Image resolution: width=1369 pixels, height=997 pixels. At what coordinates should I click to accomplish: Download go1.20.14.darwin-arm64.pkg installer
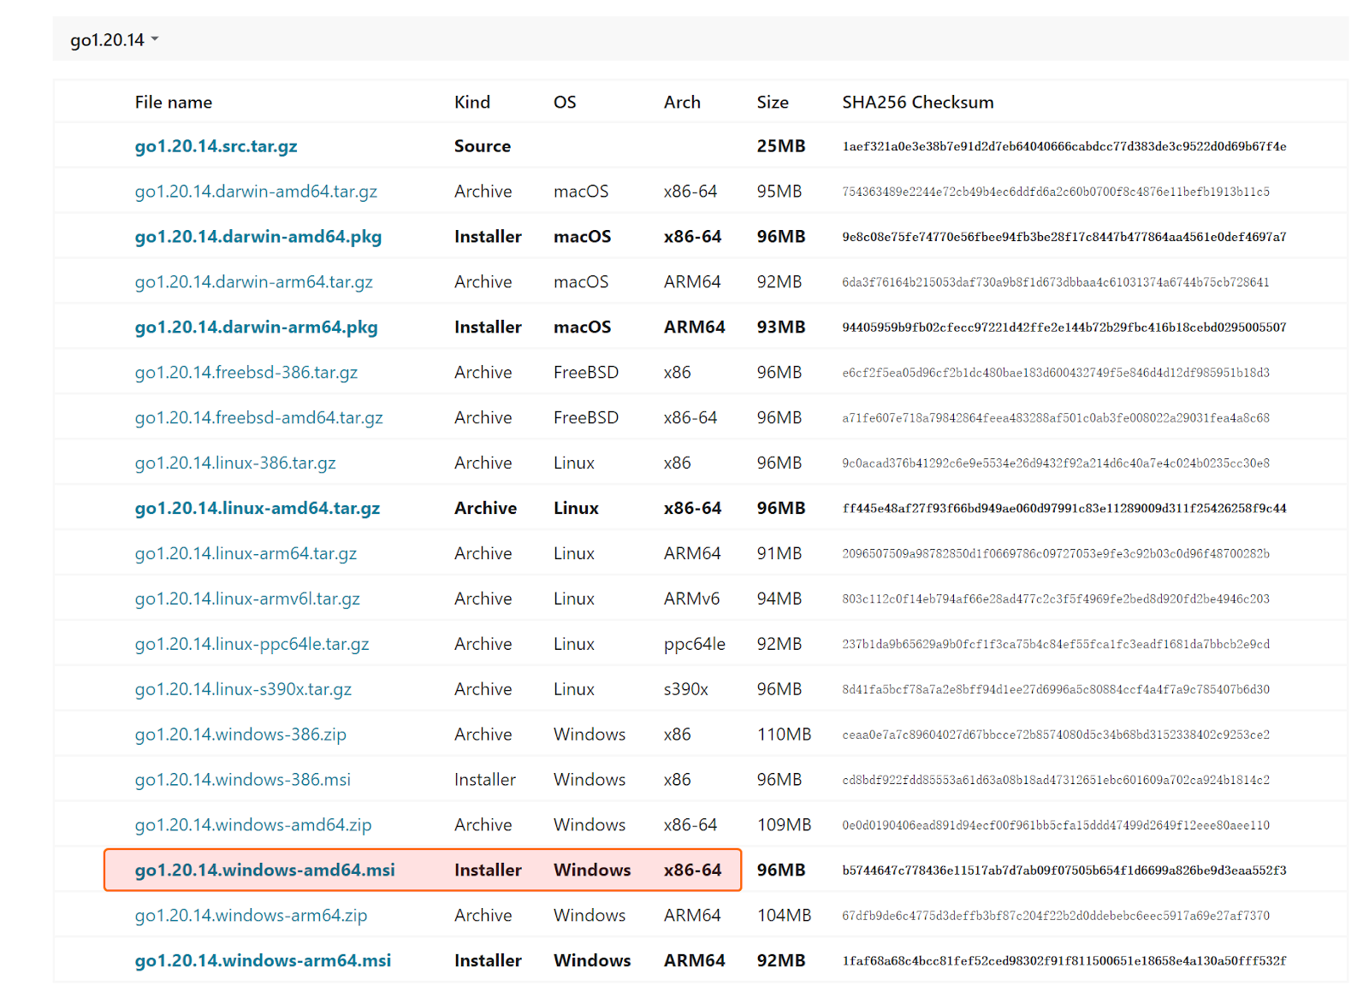coord(256,327)
